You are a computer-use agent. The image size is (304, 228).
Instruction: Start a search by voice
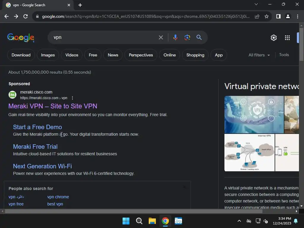tap(175, 37)
